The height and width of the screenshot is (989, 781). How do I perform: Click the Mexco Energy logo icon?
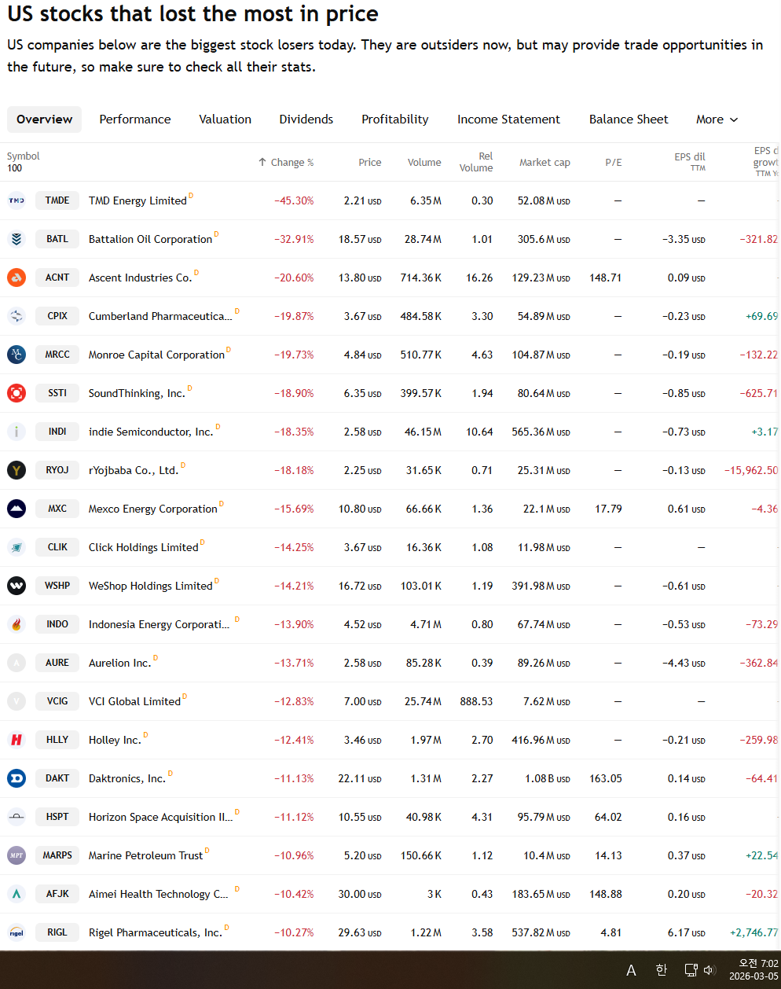(16, 509)
